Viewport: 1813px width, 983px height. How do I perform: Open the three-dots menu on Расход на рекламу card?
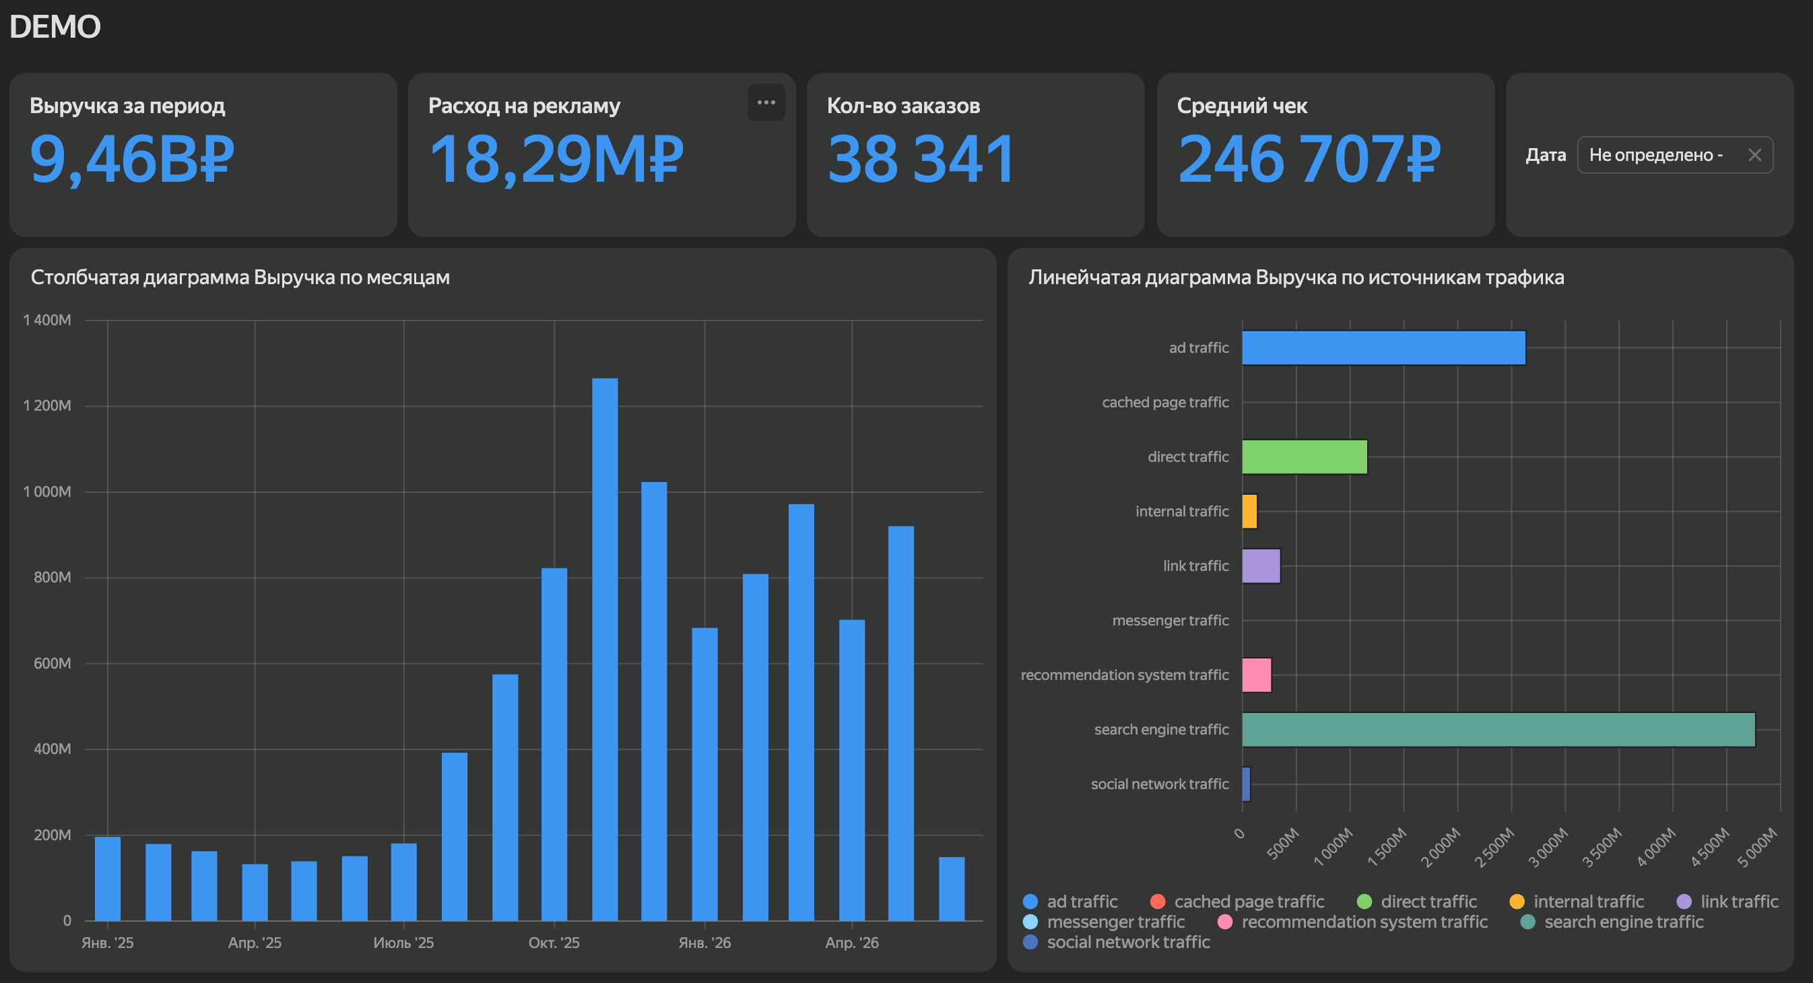click(x=766, y=103)
